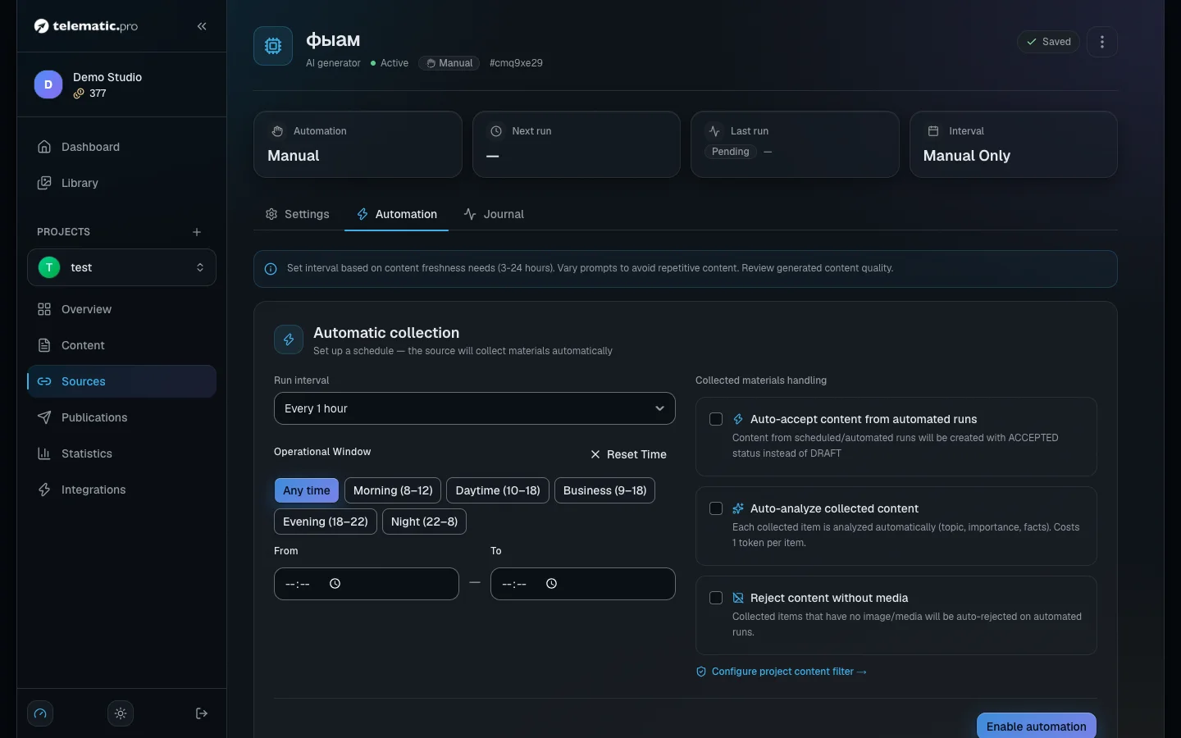Open the Sources section
This screenshot has width=1181, height=738.
point(121,381)
